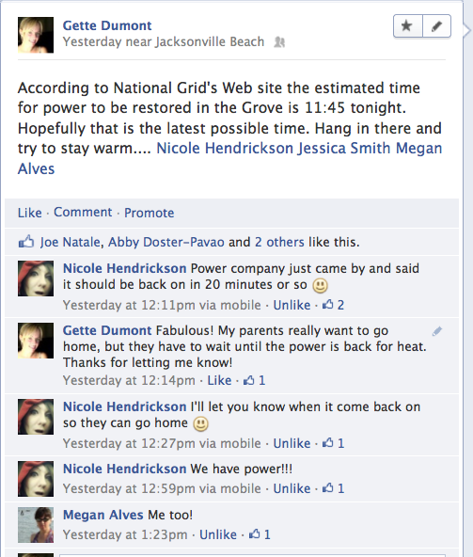Click the friends audience icon beside Jacksonville Beach
The width and height of the screenshot is (473, 557).
pyautogui.click(x=279, y=42)
